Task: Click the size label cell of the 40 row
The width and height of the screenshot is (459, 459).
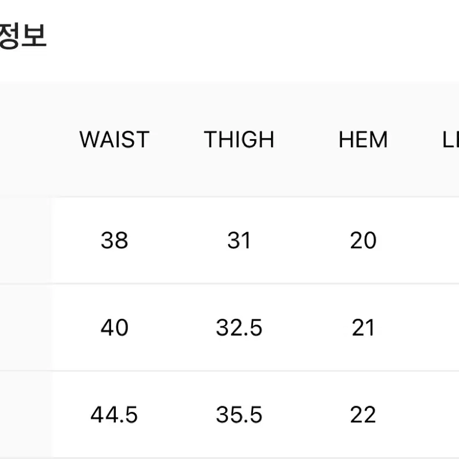Action: (26, 328)
